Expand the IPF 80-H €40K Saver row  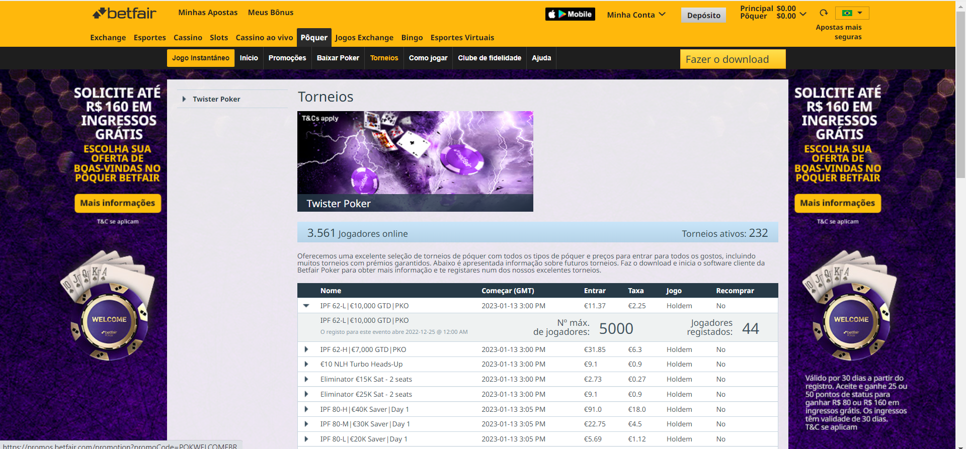pyautogui.click(x=306, y=409)
